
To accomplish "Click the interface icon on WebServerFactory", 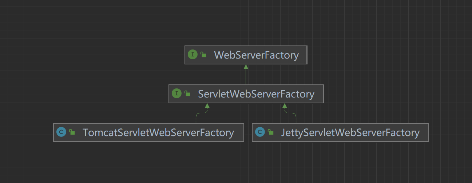I will tap(192, 55).
